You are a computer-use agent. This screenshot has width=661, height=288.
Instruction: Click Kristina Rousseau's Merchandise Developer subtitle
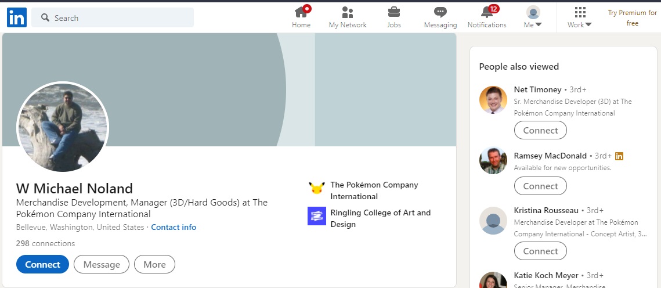(580, 228)
